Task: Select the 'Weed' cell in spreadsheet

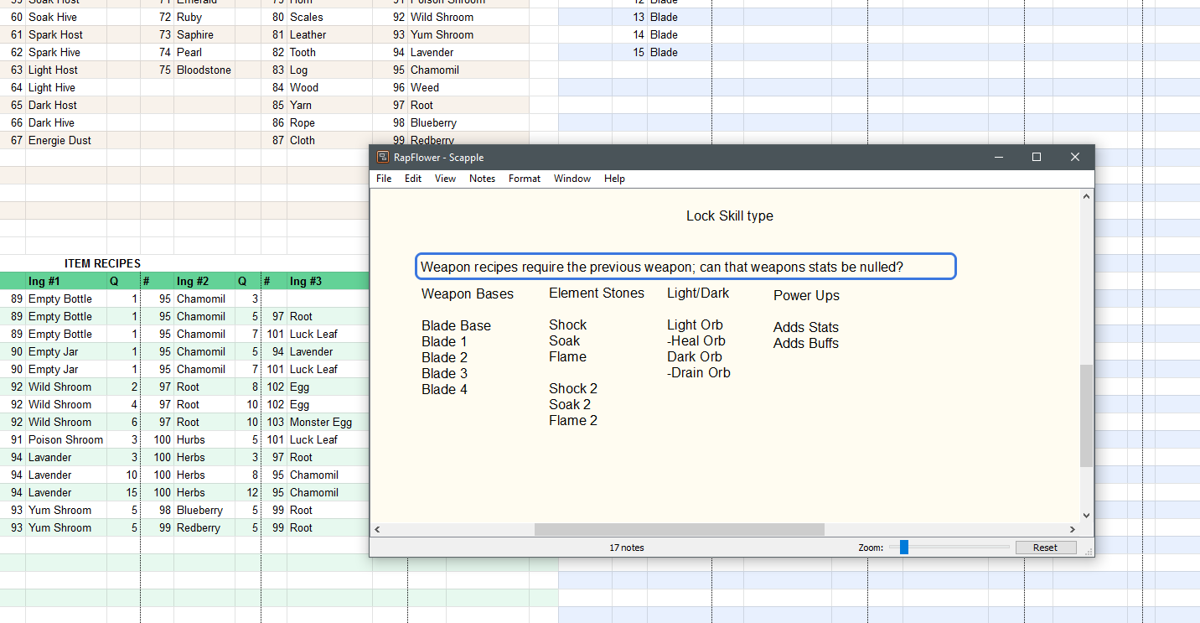Action: pos(468,87)
